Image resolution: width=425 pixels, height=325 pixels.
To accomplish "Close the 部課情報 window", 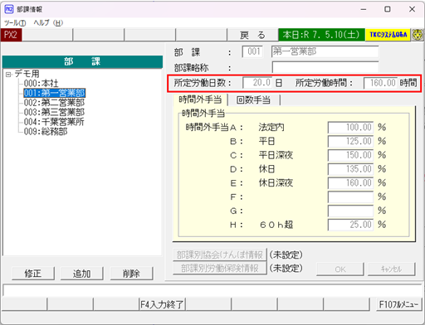I will pos(412,9).
